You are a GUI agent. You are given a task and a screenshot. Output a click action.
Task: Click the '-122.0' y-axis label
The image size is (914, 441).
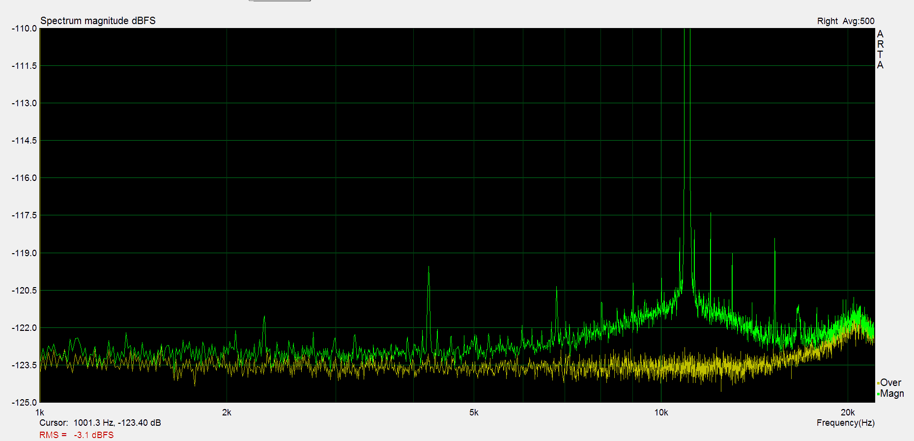(25, 328)
